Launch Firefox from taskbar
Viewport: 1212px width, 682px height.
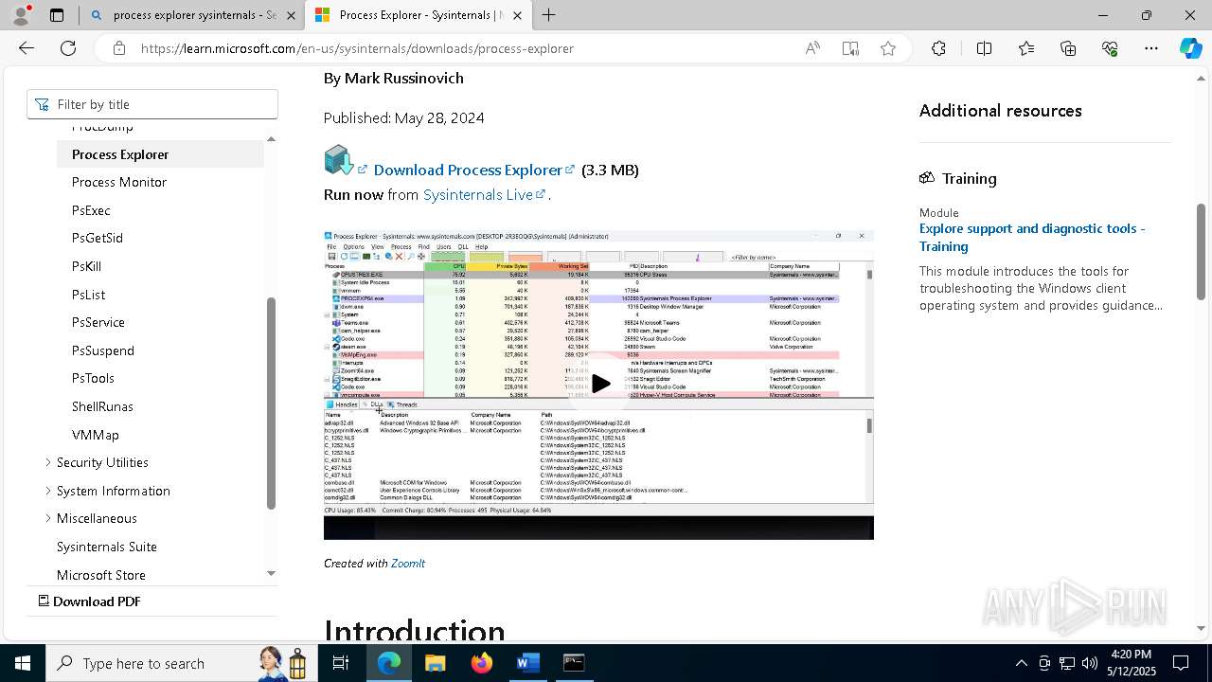click(481, 663)
